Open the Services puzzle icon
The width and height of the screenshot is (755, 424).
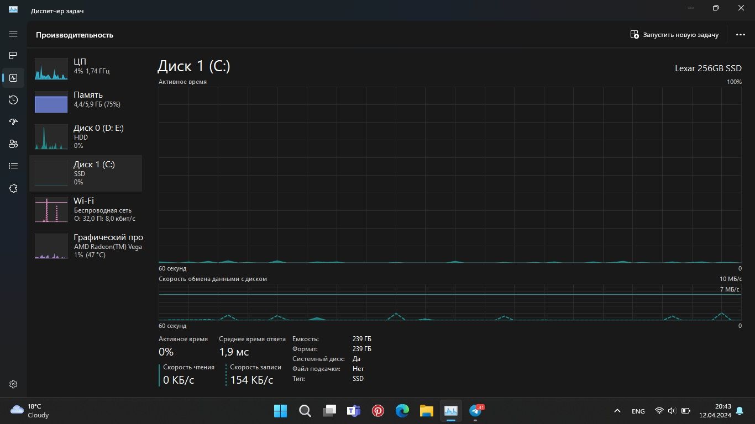(13, 188)
